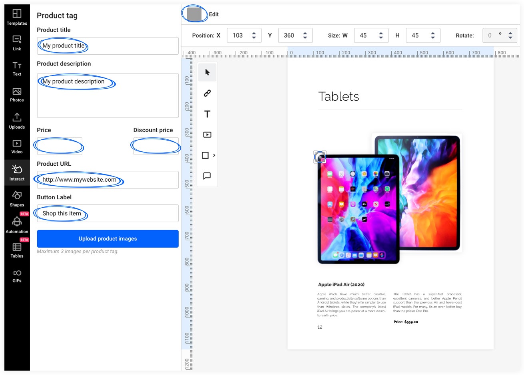
Task: Select the square shape tool
Action: coord(205,155)
